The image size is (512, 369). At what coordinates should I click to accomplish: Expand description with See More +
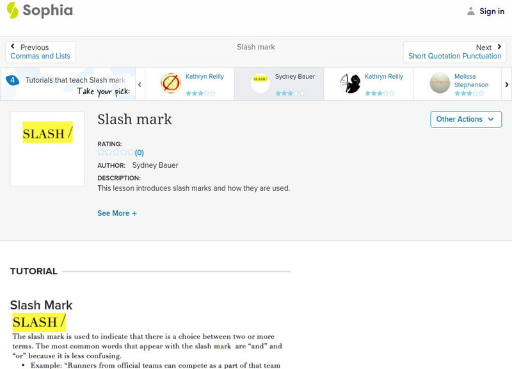(x=117, y=213)
